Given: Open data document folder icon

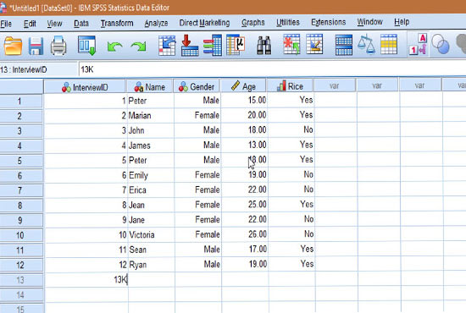Looking at the screenshot, I should (13, 46).
